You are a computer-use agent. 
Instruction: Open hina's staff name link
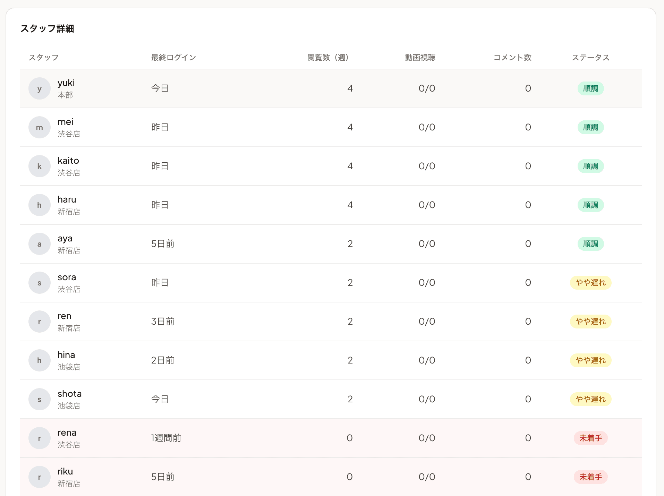[x=66, y=355]
